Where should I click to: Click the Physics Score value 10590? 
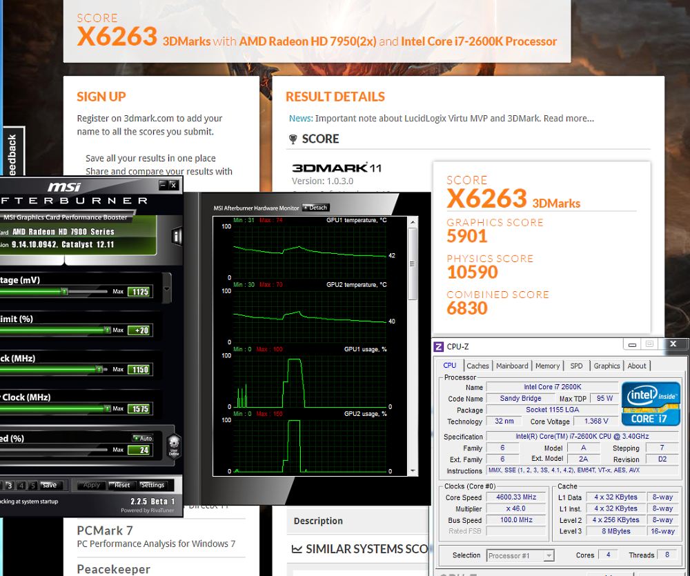[x=472, y=272]
